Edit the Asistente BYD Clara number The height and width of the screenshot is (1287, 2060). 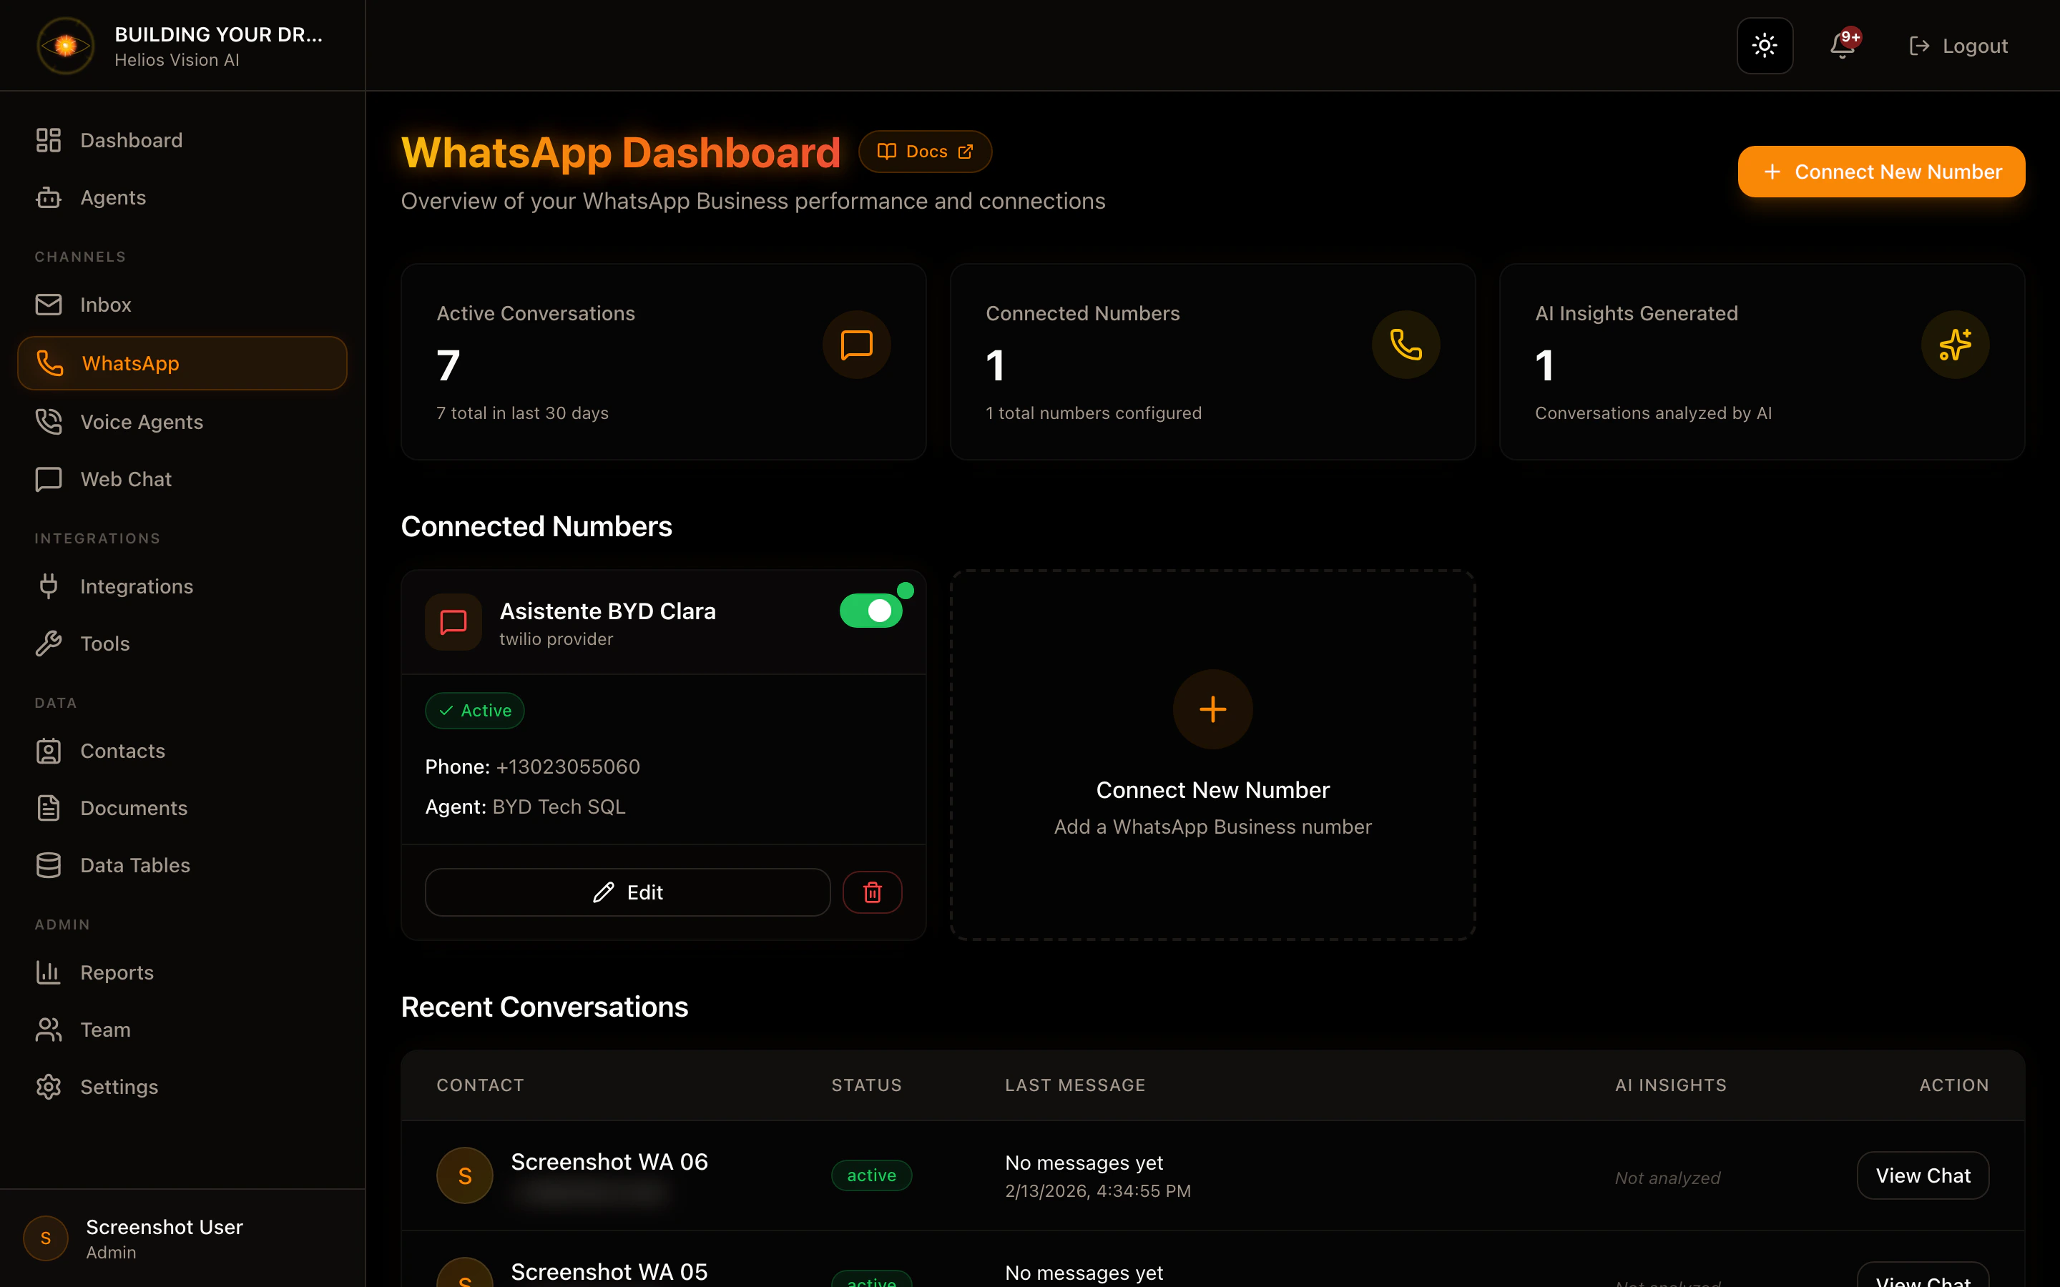point(627,892)
